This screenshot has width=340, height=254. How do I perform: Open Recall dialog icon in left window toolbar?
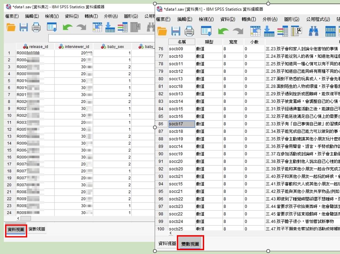click(x=52, y=27)
